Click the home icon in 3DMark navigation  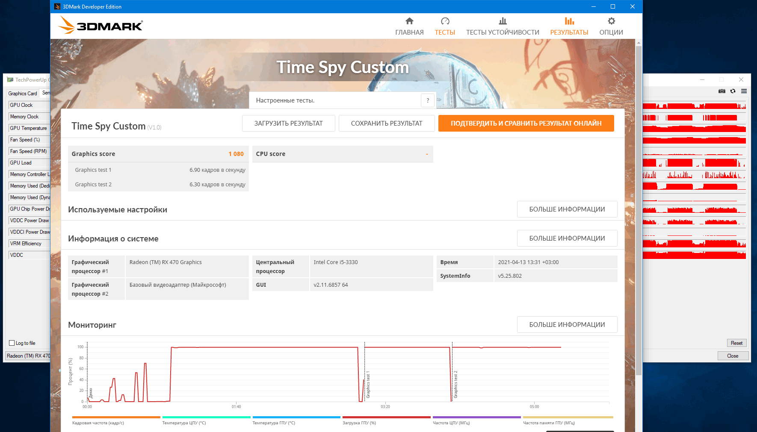[x=409, y=21]
